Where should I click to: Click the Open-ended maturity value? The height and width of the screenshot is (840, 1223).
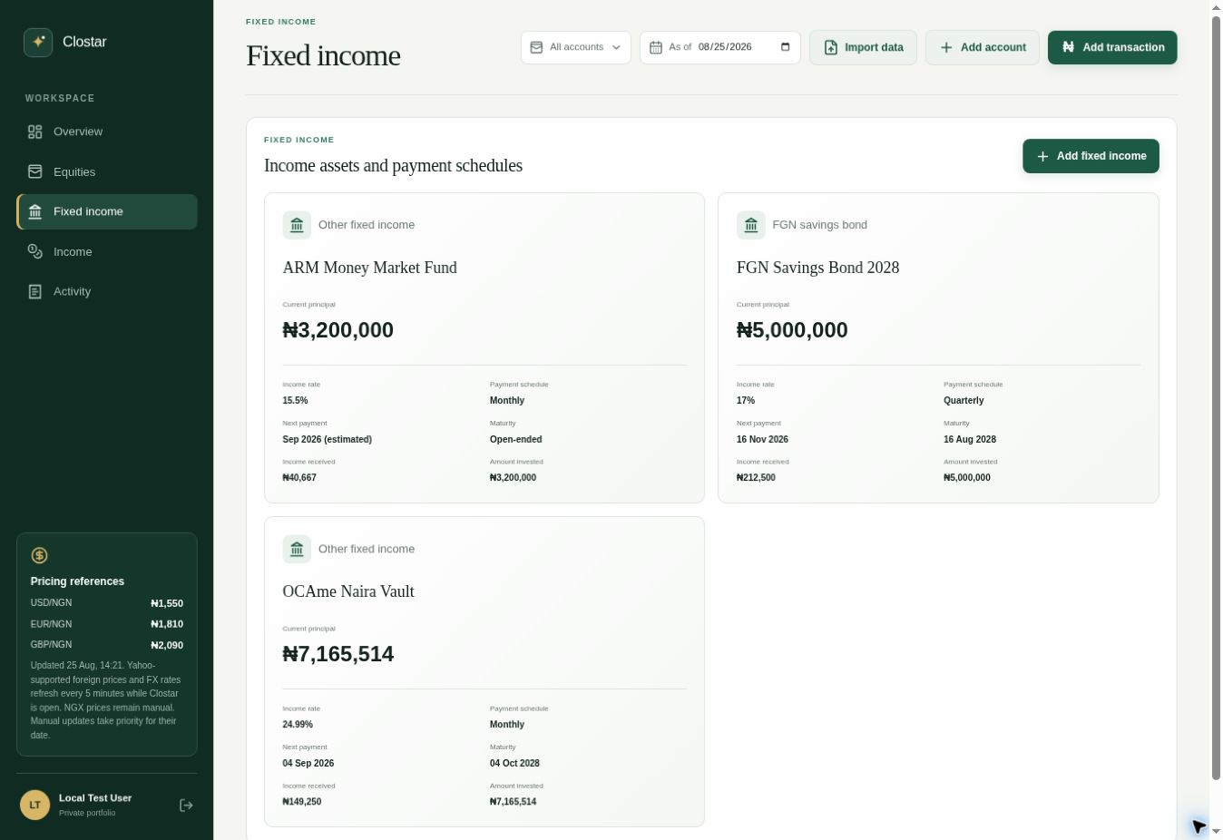tap(516, 439)
